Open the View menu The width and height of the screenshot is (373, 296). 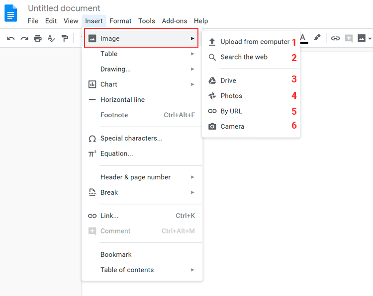pos(71,21)
